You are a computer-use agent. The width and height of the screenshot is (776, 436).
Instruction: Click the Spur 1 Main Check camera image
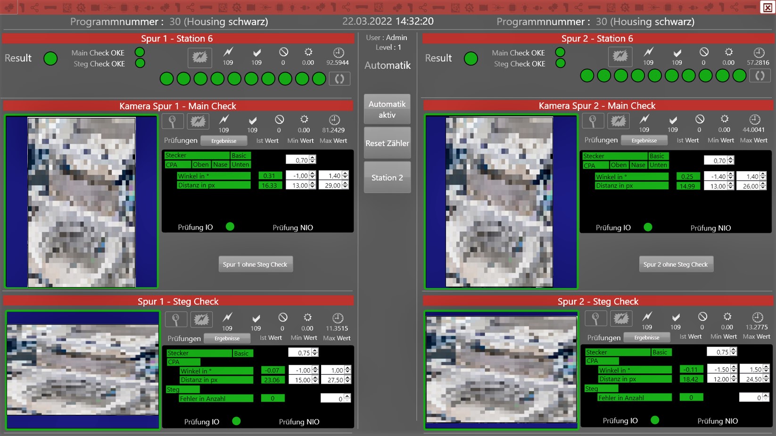82,202
